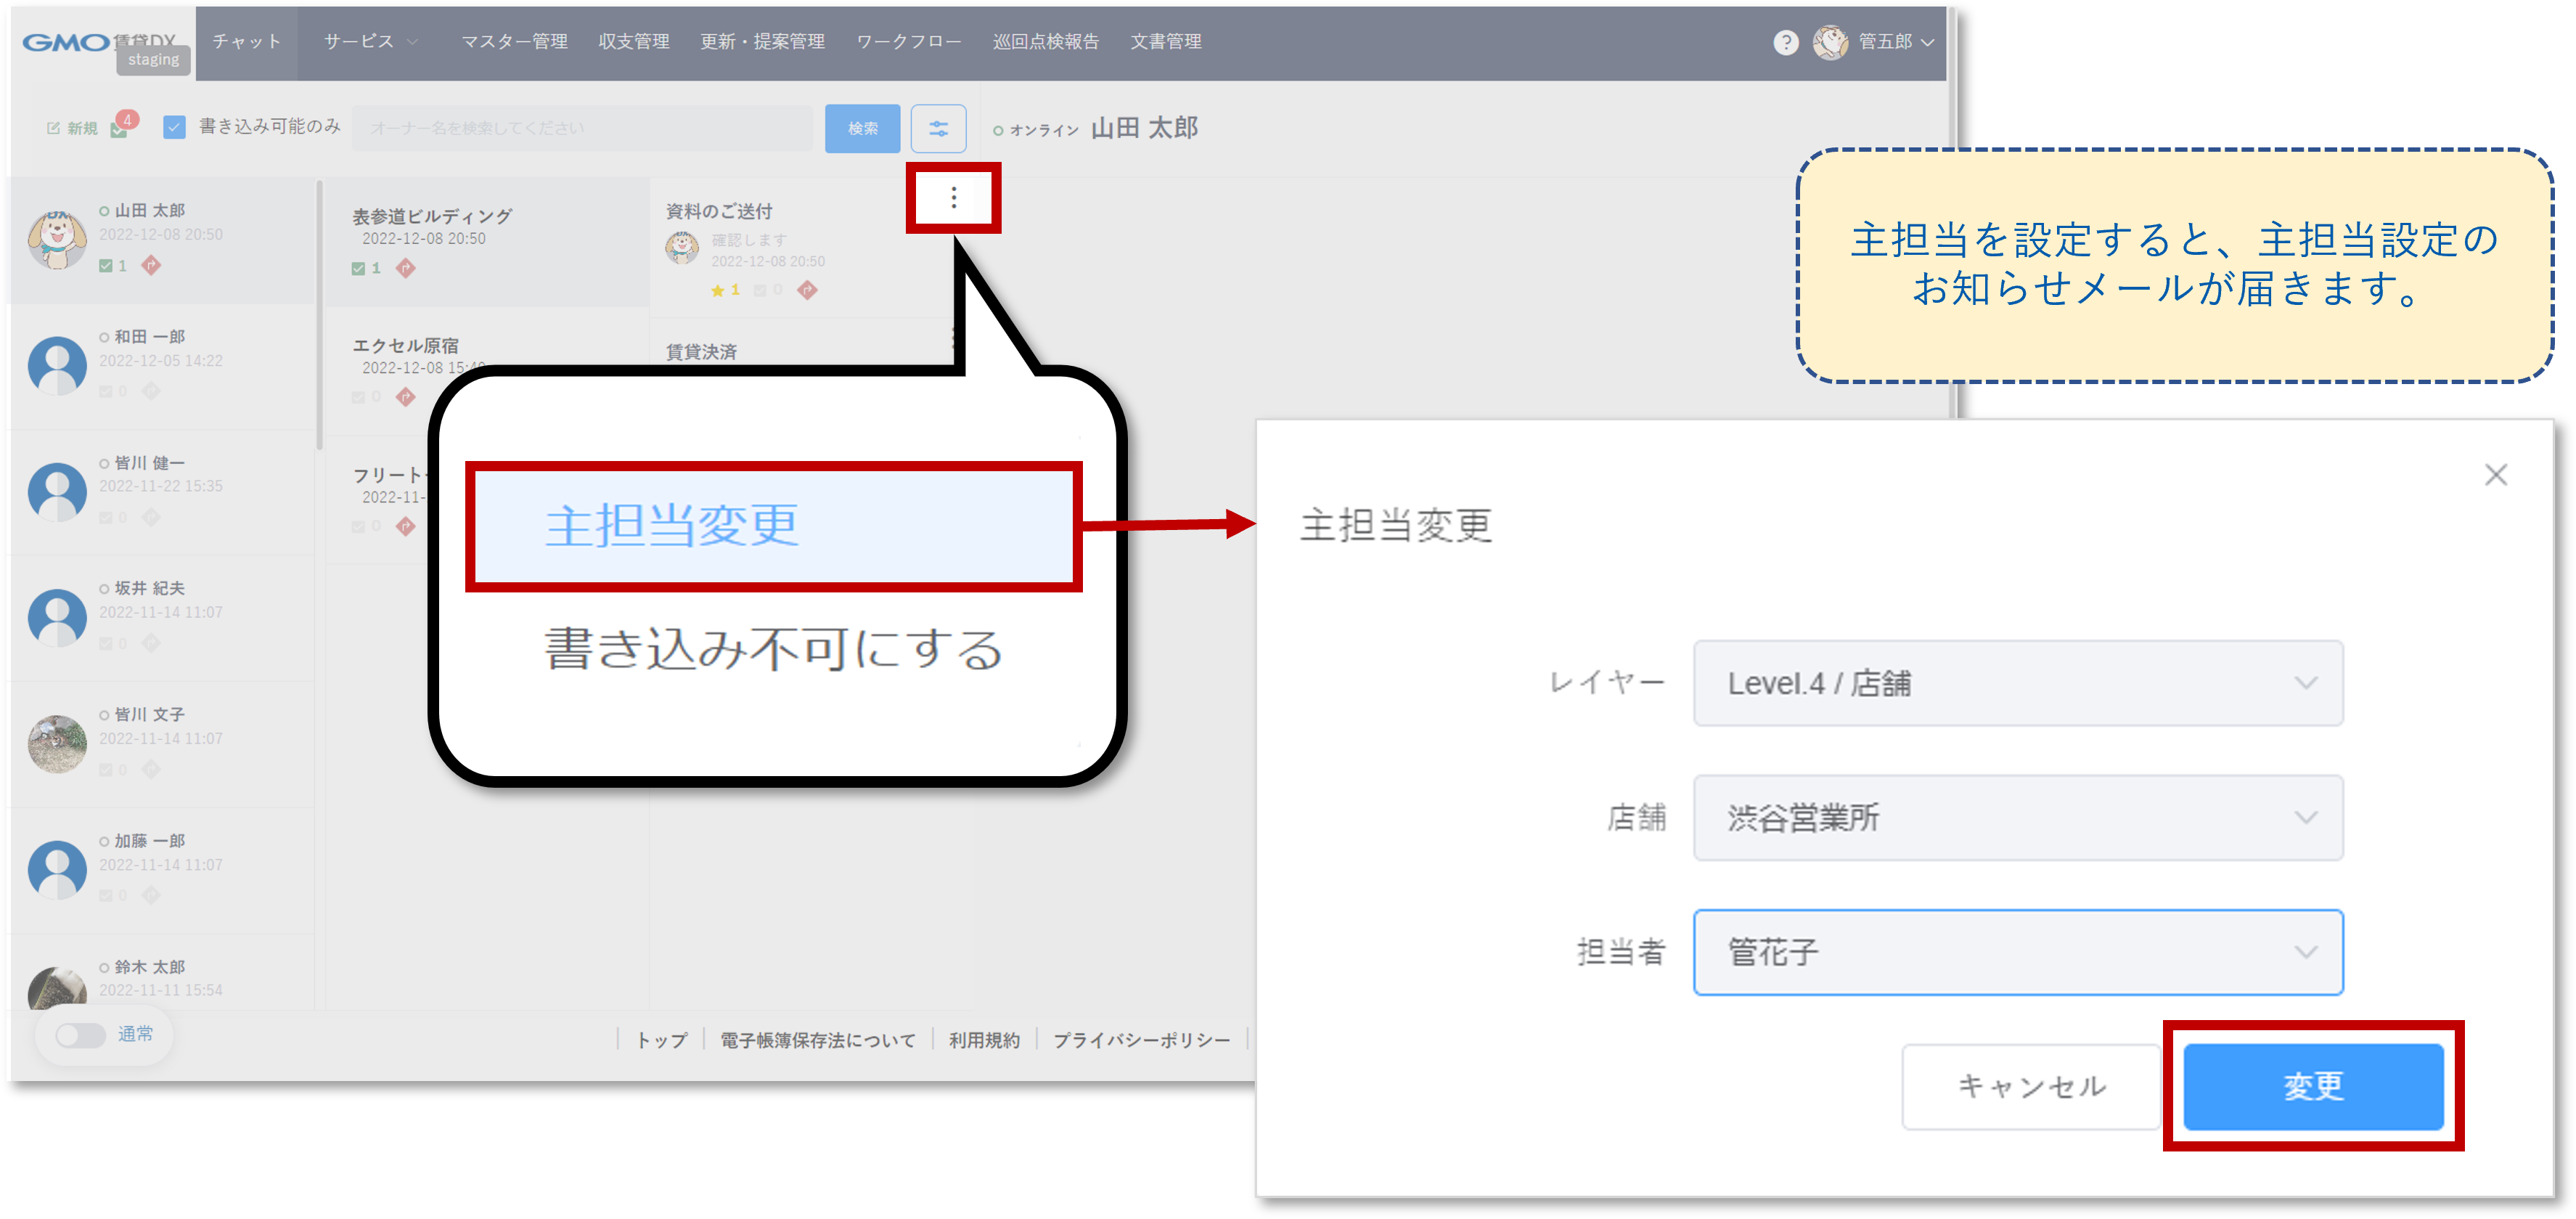The width and height of the screenshot is (2576, 1219).
Task: Click the owner name search field
Action: [582, 128]
